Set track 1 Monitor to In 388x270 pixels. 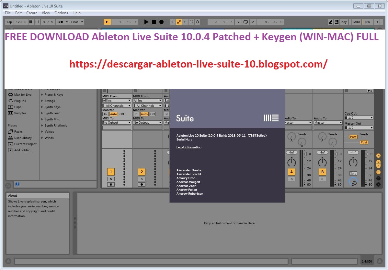point(105,114)
